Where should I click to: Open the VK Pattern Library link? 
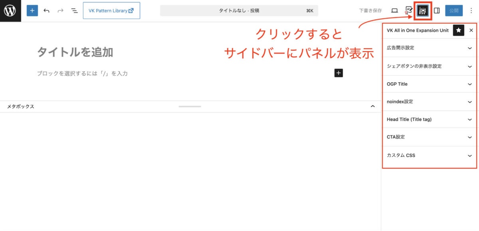111,11
